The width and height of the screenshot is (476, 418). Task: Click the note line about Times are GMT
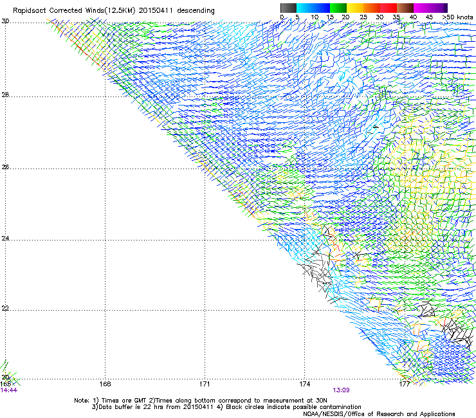(201, 401)
